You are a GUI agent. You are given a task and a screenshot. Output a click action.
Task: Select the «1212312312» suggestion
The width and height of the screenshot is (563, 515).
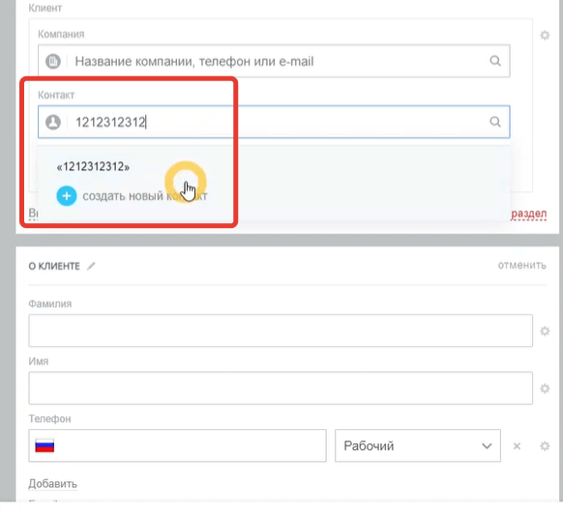tap(93, 167)
